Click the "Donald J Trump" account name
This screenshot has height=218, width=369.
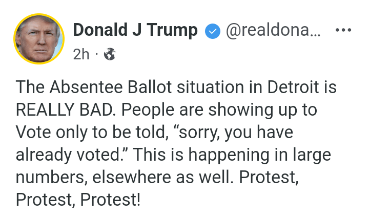(x=135, y=30)
